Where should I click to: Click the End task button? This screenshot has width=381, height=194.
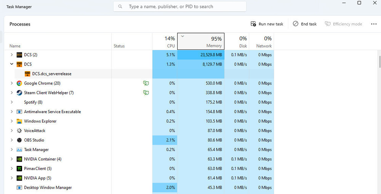[305, 24]
